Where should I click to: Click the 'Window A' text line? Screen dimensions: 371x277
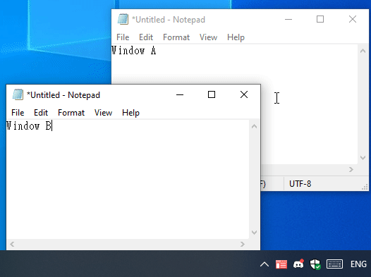134,50
